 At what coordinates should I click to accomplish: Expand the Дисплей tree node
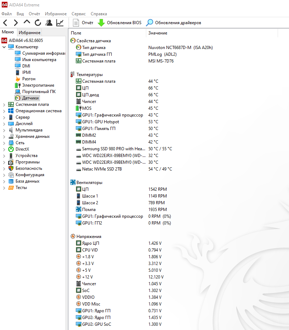pyautogui.click(x=4, y=124)
